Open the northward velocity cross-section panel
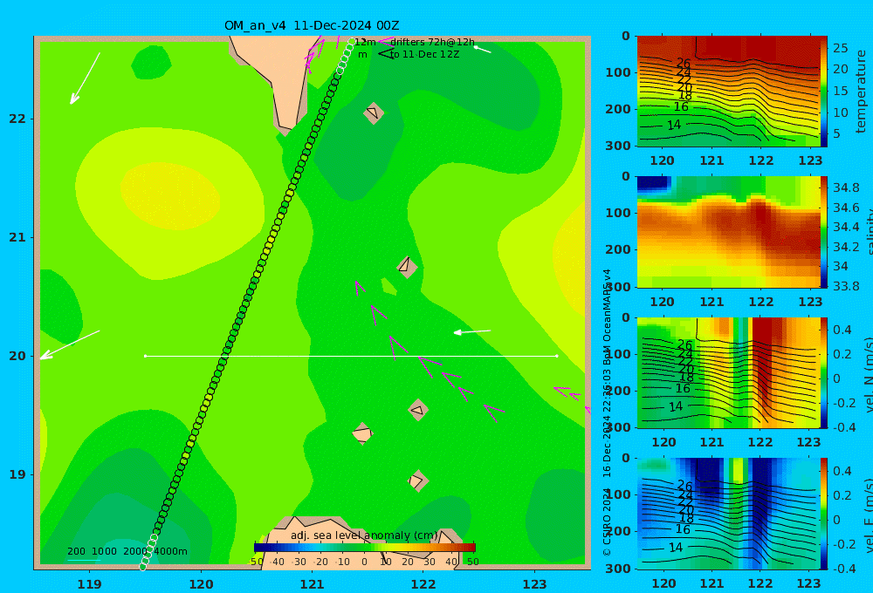Screen dimensions: 873x593 coord(728,372)
